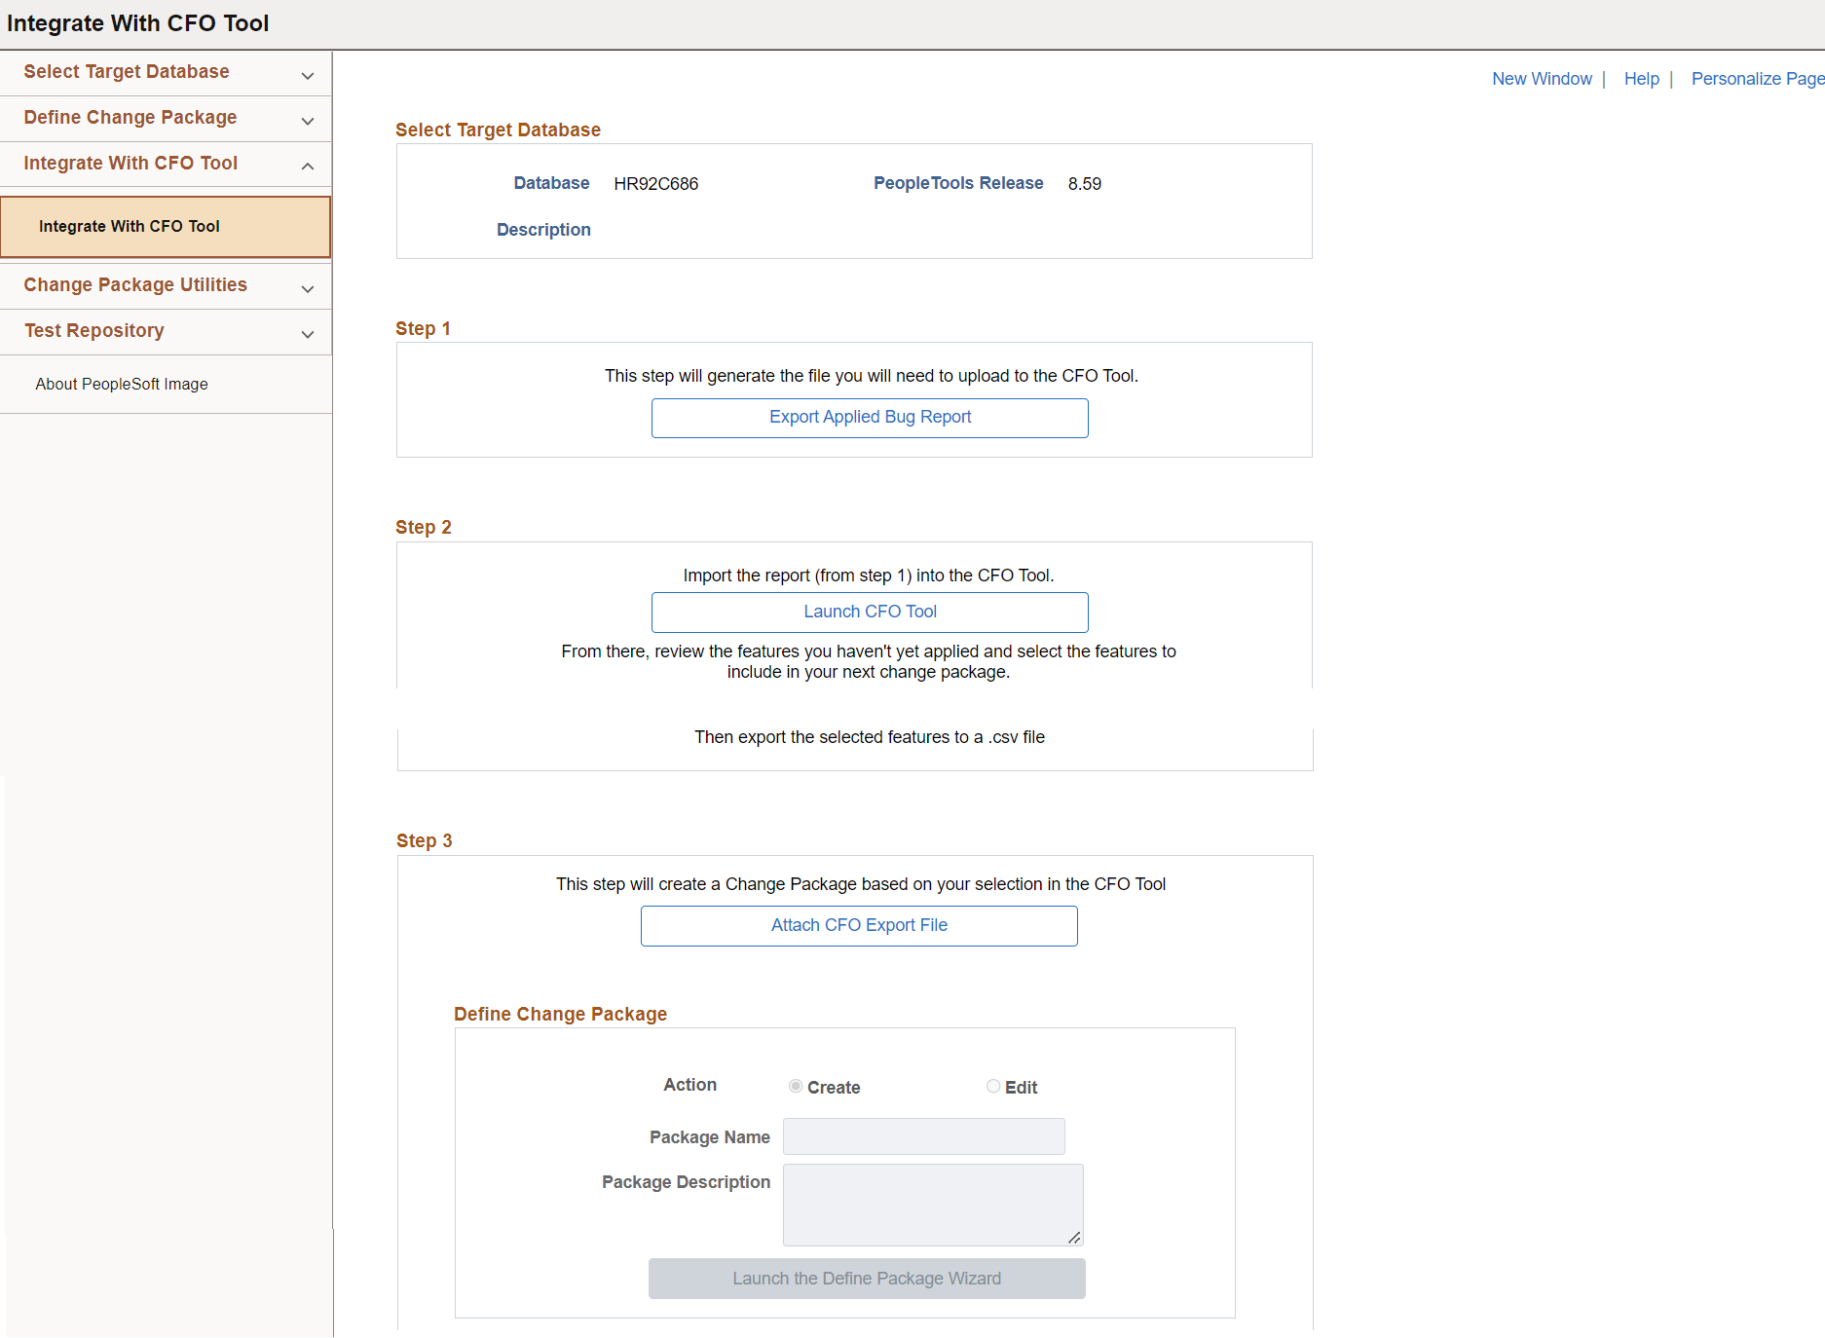Collapse the Integrate With CFO Tool chevron
The width and height of the screenshot is (1825, 1338).
click(x=308, y=167)
